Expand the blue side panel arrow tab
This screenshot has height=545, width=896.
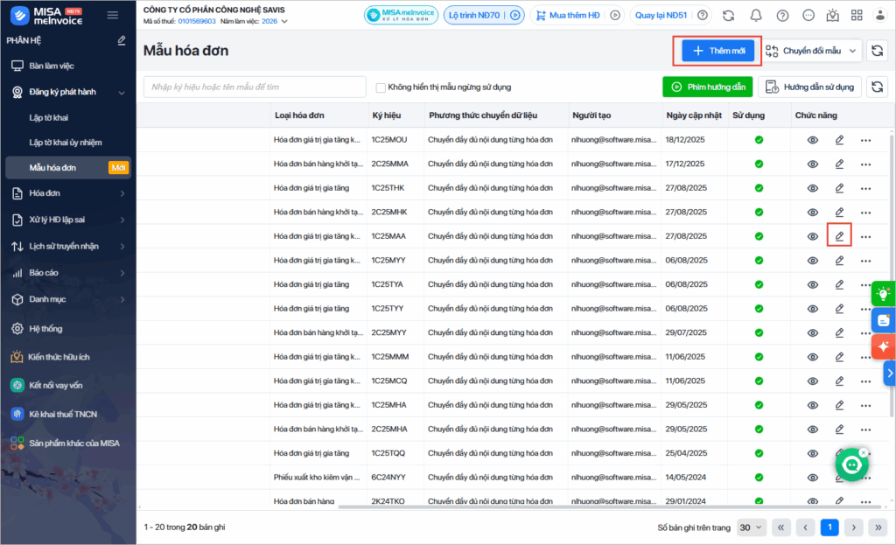click(890, 373)
